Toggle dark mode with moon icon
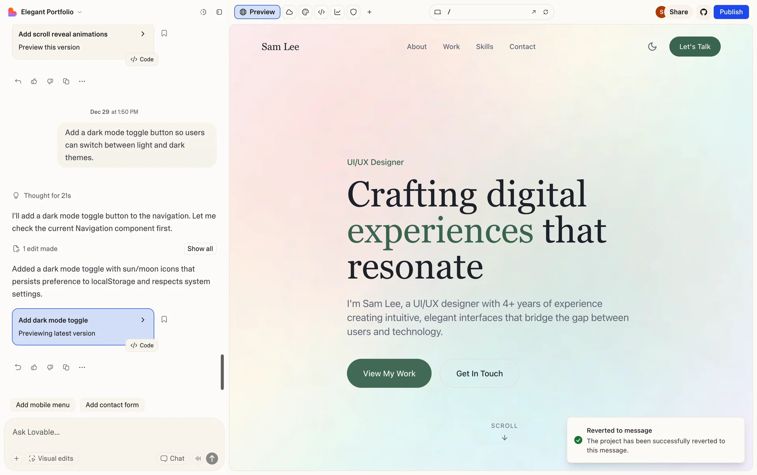This screenshot has width=757, height=475. pyautogui.click(x=652, y=47)
